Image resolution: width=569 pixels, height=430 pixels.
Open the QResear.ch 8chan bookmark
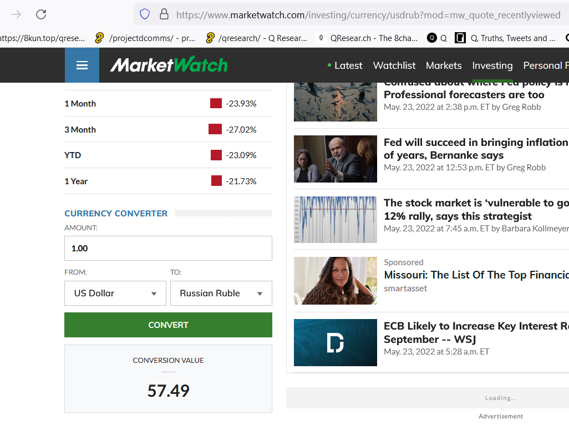click(367, 38)
